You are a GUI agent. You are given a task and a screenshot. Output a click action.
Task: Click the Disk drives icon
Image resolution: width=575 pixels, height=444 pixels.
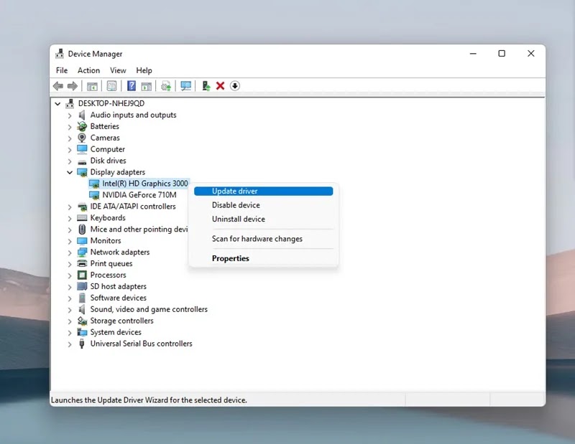(82, 161)
